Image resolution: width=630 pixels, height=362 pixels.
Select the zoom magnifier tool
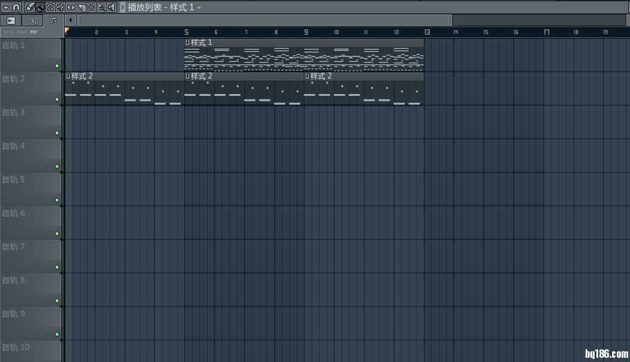coord(101,7)
